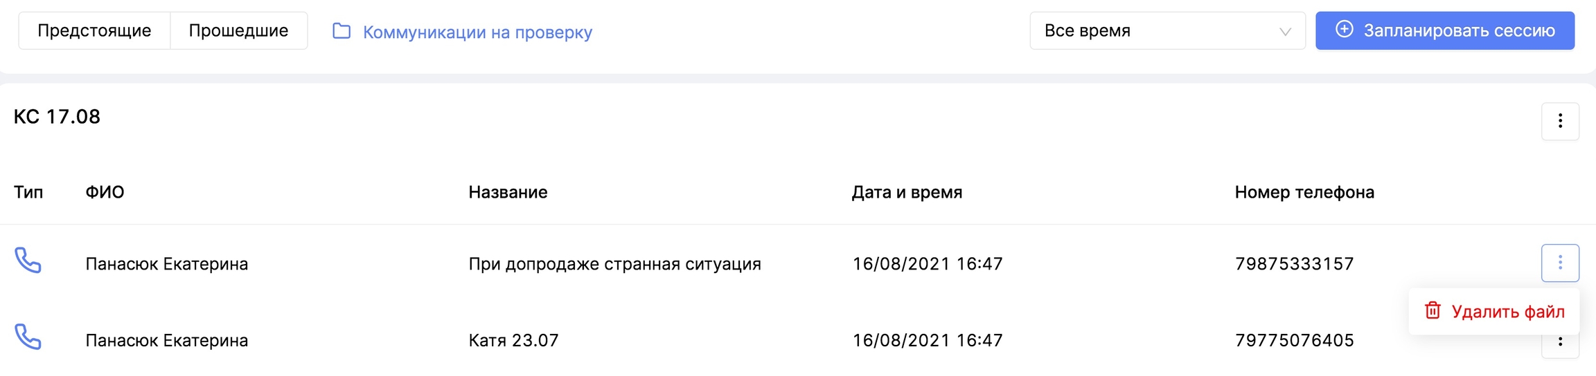Viewport: 1596px width, 376px height.
Task: Click trash icon in Удалить файл menu
Action: tap(1433, 311)
